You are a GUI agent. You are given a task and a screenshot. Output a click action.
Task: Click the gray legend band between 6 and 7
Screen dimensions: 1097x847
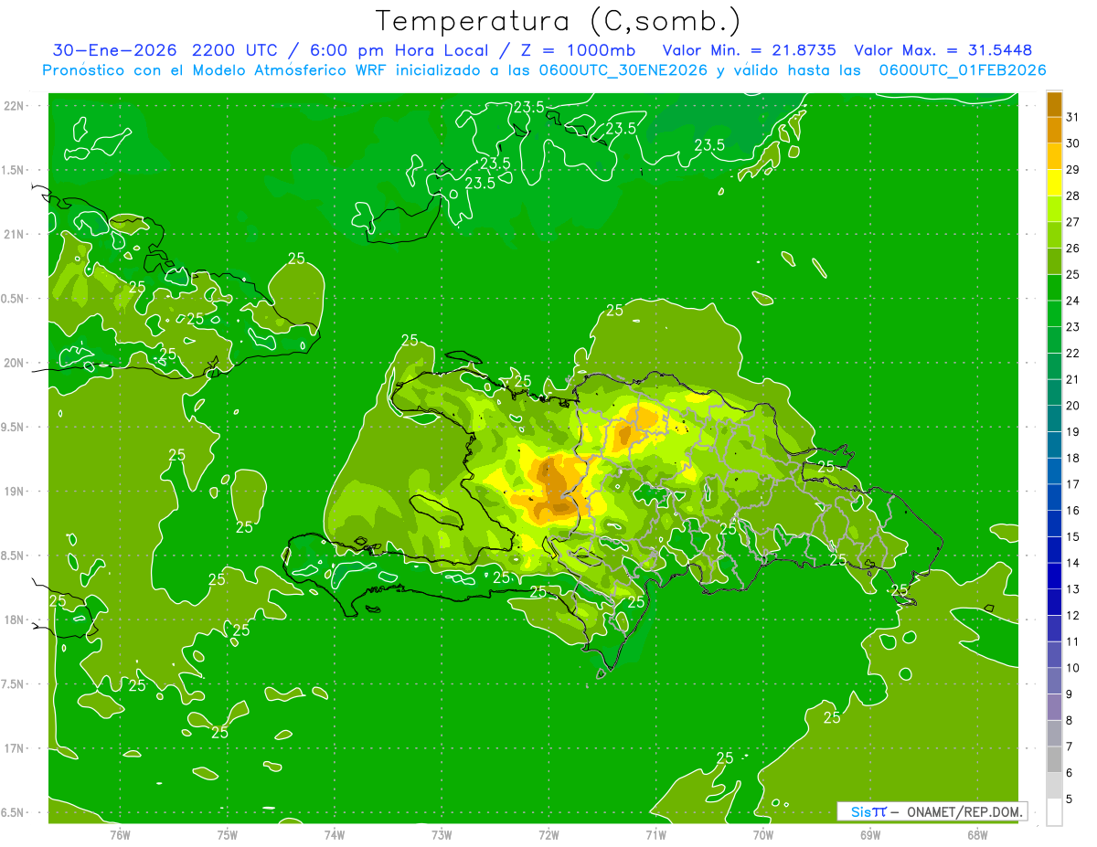pyautogui.click(x=1055, y=759)
